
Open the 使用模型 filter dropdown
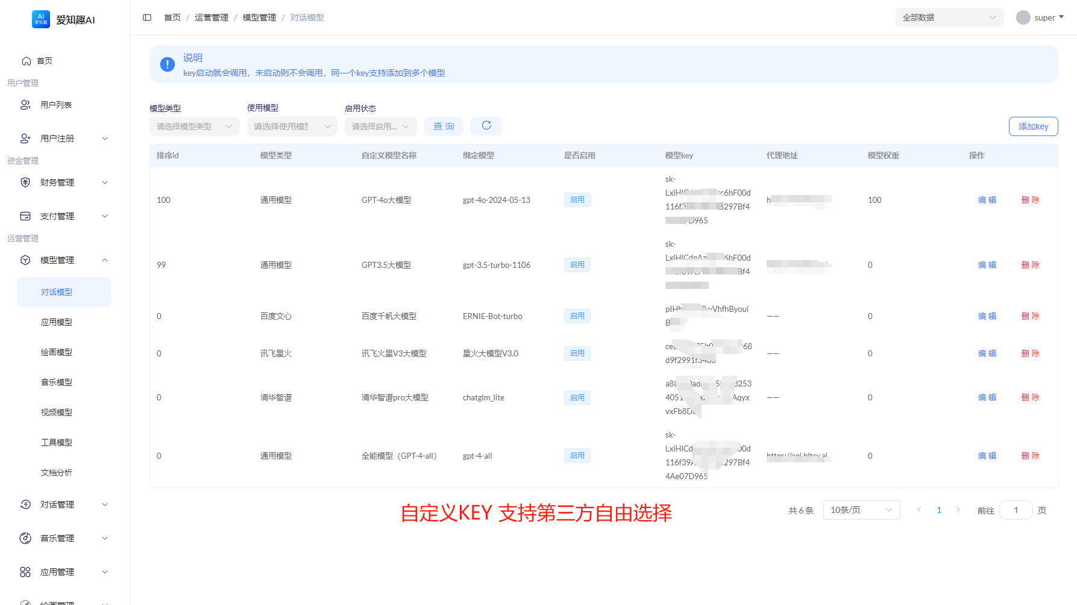292,126
